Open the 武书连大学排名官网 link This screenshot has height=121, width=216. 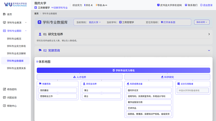(171, 5)
